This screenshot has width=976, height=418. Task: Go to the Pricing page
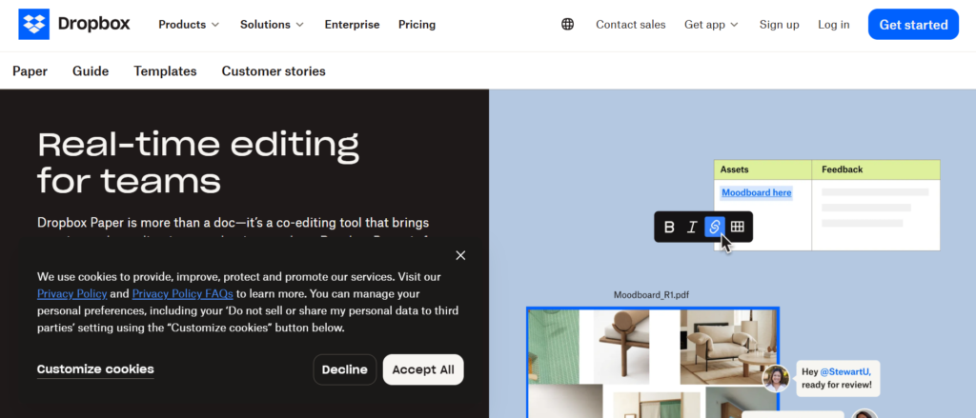click(x=417, y=25)
